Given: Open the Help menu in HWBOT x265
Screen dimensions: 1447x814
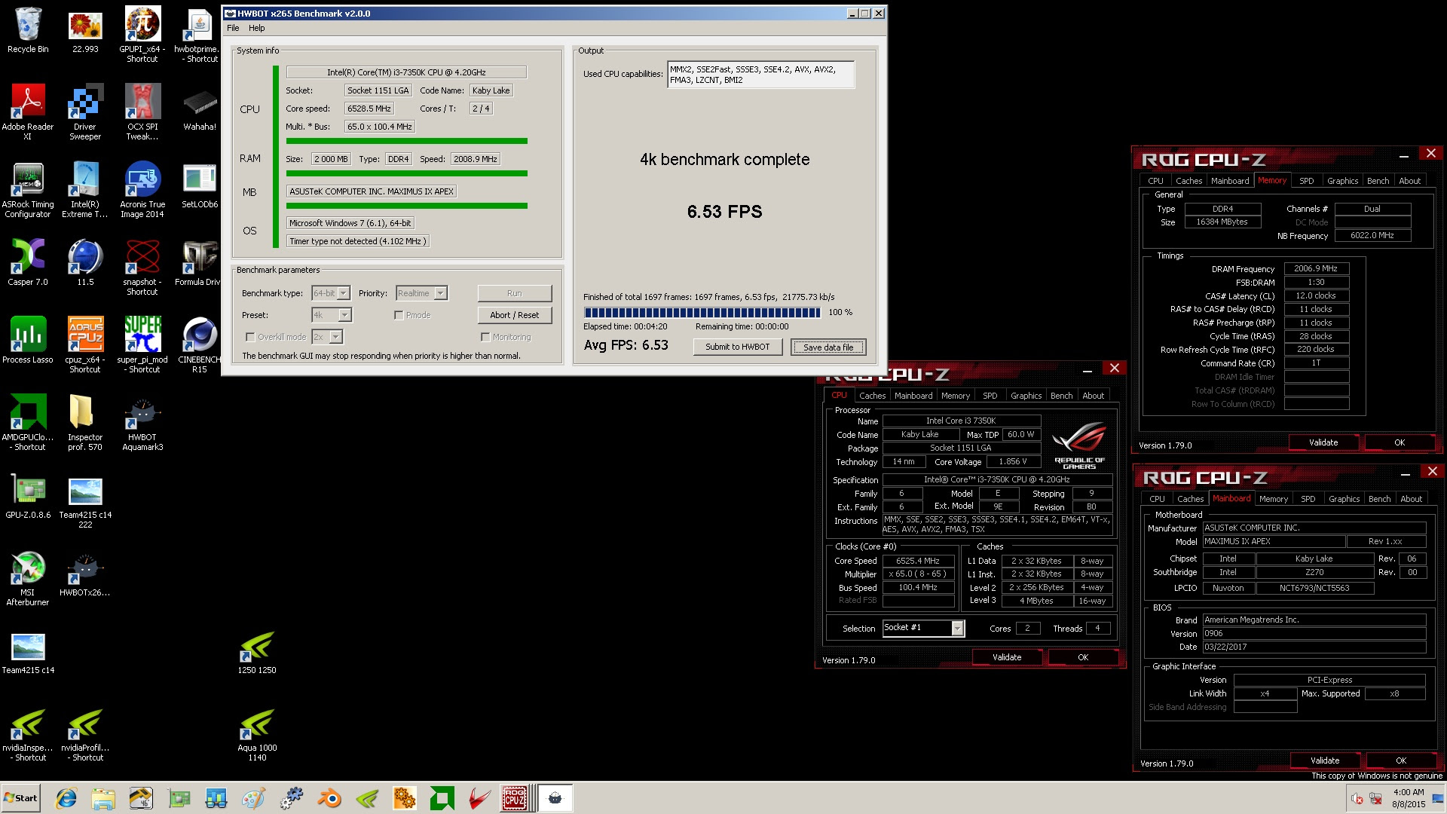Looking at the screenshot, I should tap(257, 28).
